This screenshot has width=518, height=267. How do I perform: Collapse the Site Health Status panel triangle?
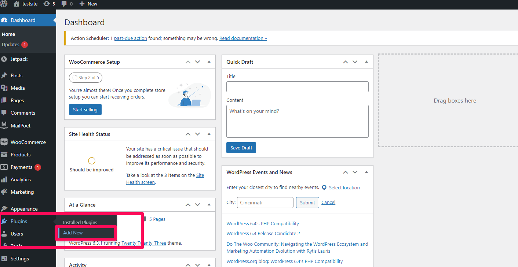(209, 134)
